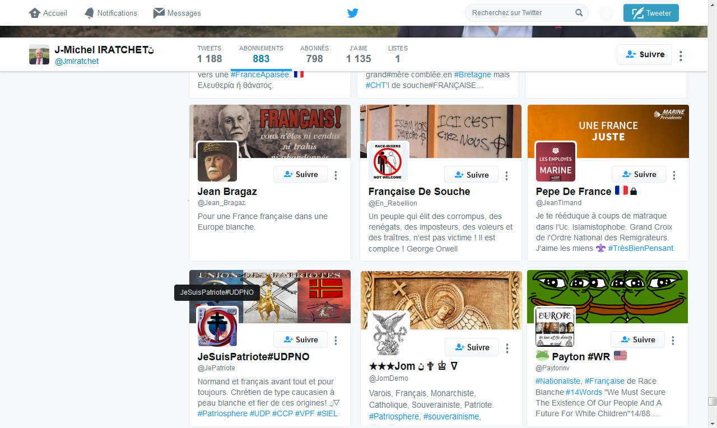Open more options next to profile Suivre
717x428 pixels.
tap(681, 55)
